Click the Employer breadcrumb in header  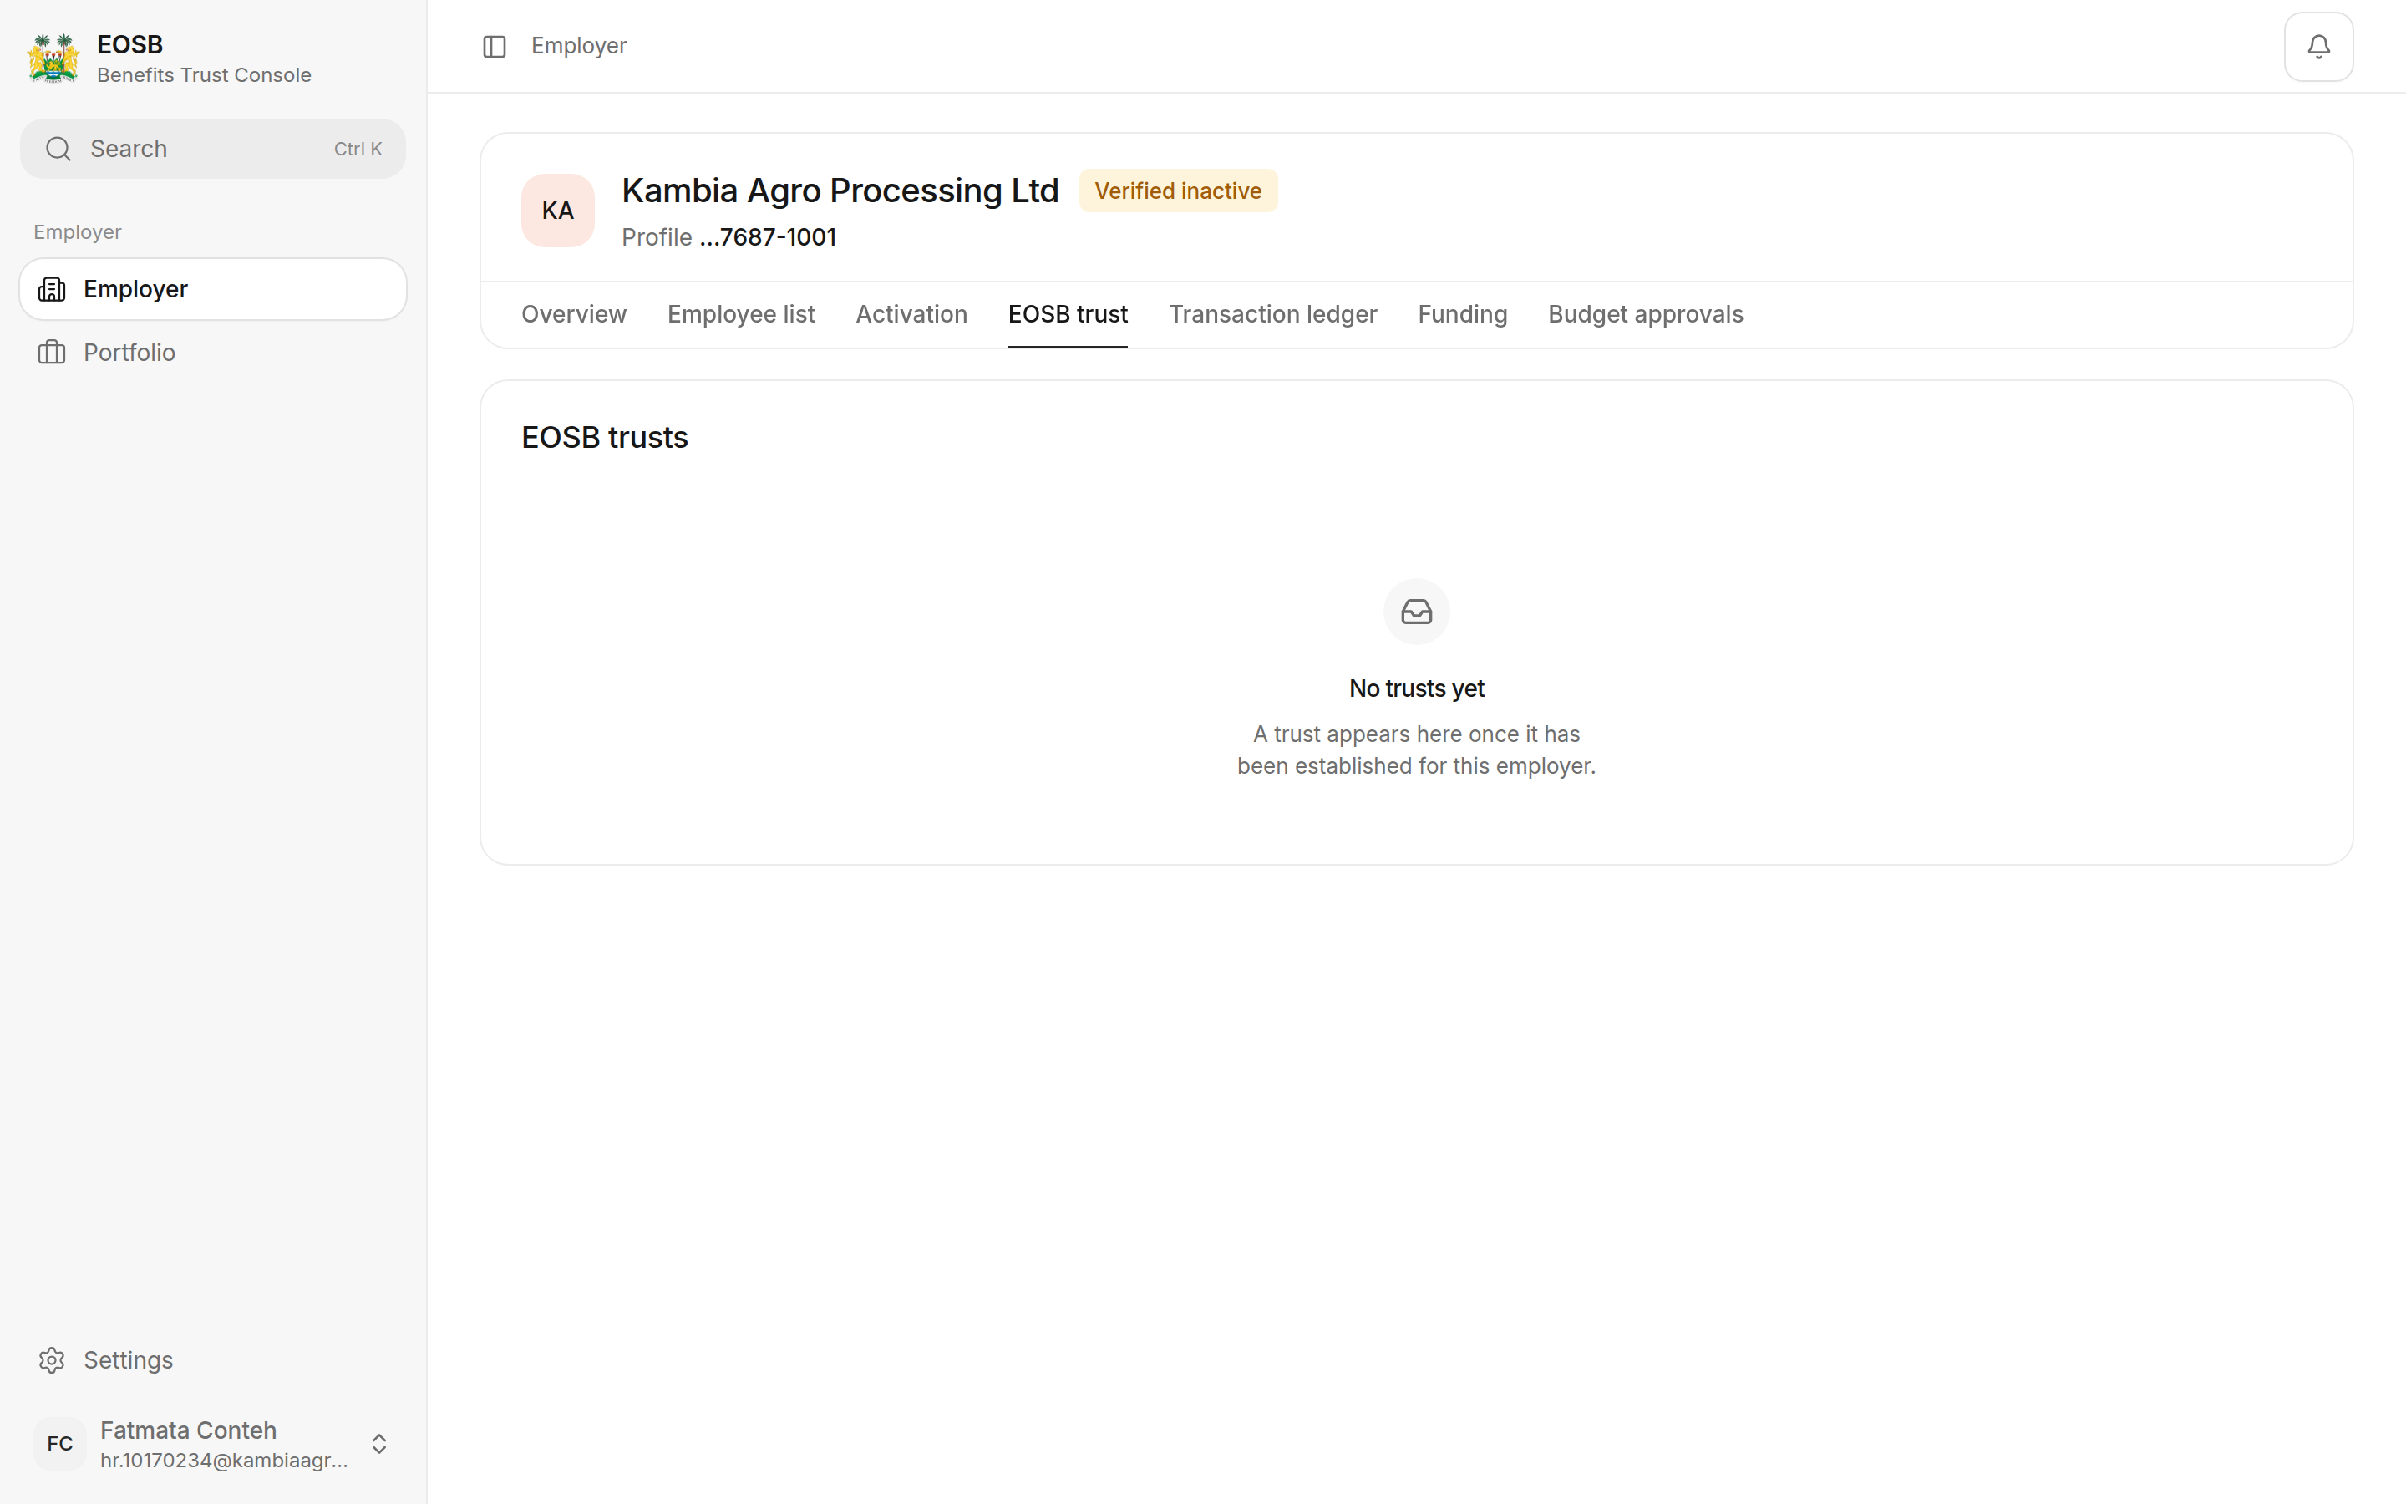(x=579, y=47)
